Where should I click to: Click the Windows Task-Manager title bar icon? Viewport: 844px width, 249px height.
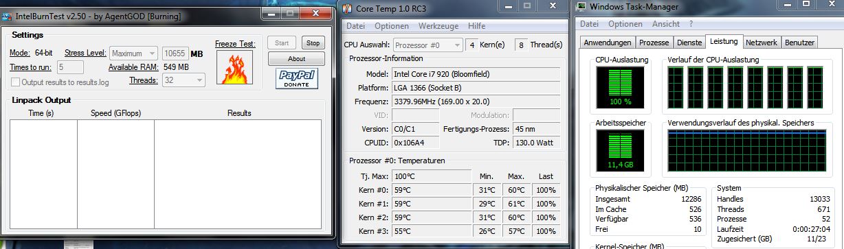tap(581, 7)
